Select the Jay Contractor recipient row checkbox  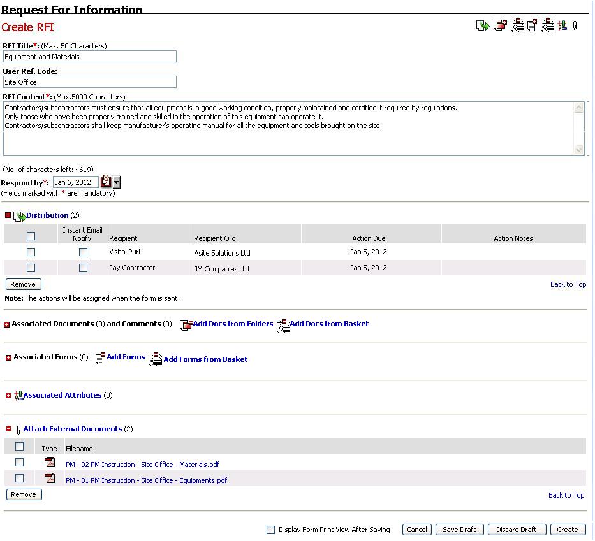[x=31, y=268]
